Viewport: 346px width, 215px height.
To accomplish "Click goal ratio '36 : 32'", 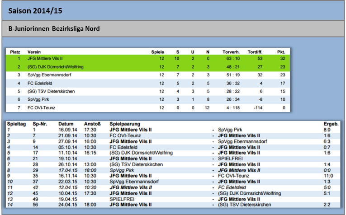I will point(233,83).
